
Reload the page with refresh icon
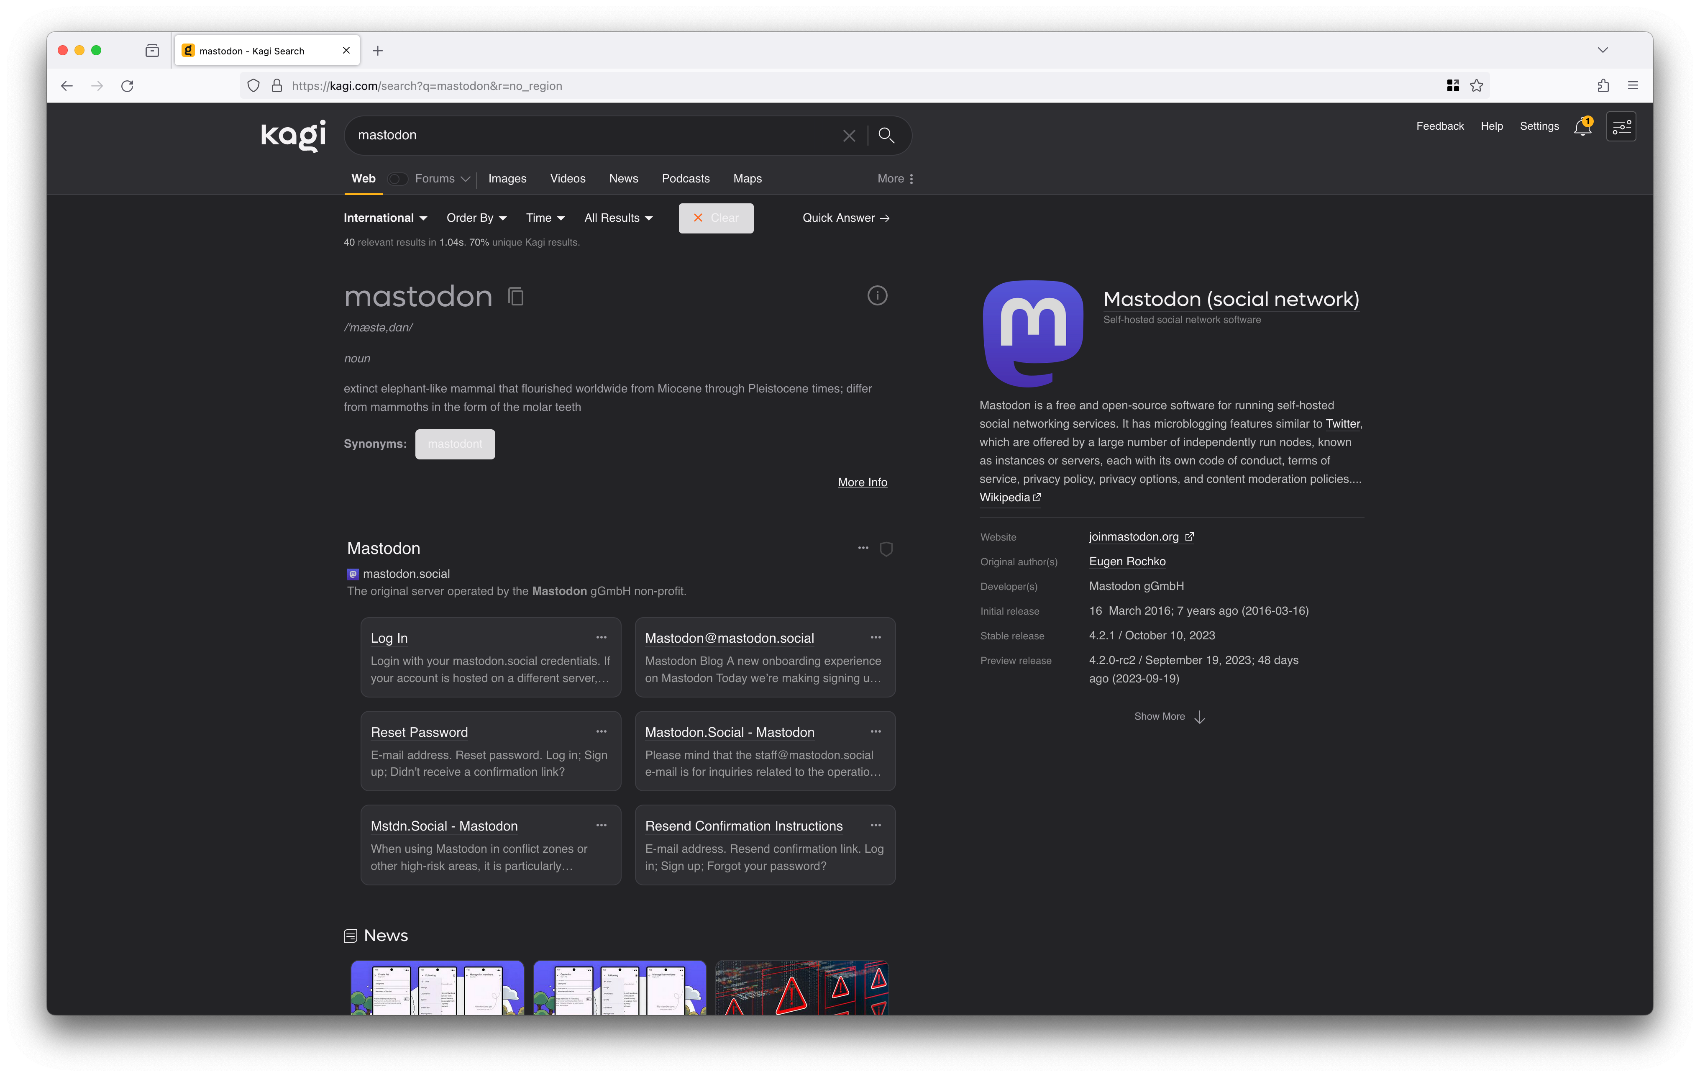(x=127, y=86)
